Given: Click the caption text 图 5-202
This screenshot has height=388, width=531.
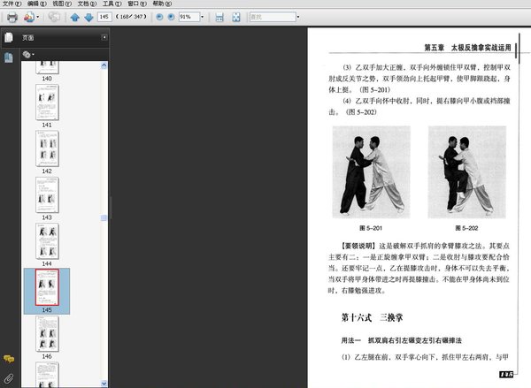Looking at the screenshot, I should pyautogui.click(x=466, y=228).
